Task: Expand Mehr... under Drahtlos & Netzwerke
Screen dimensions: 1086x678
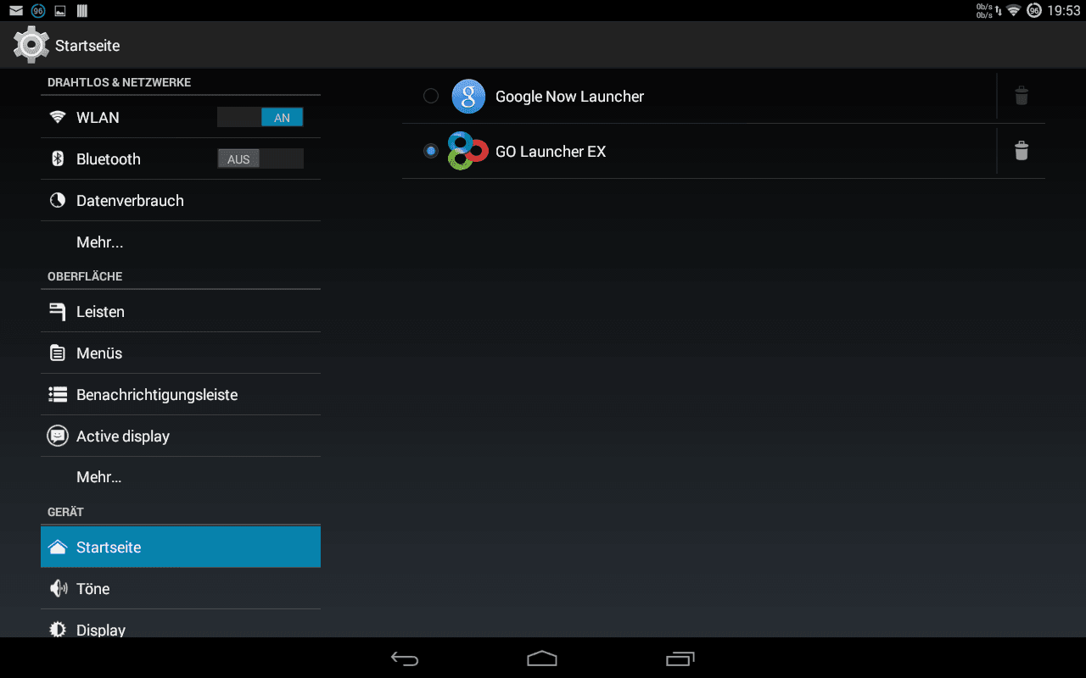Action: [x=181, y=242]
